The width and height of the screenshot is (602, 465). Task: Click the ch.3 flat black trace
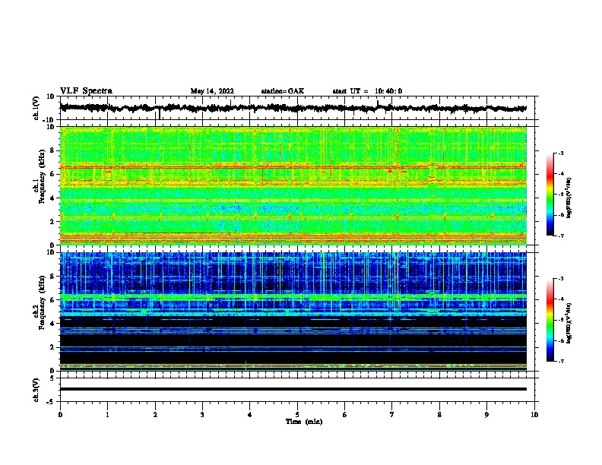[x=293, y=389]
